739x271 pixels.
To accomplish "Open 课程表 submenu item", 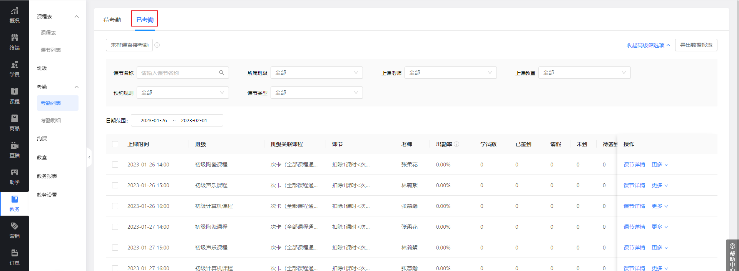I will (48, 33).
